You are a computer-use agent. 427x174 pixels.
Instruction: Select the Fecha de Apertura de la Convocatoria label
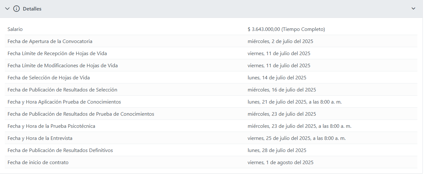(x=50, y=41)
